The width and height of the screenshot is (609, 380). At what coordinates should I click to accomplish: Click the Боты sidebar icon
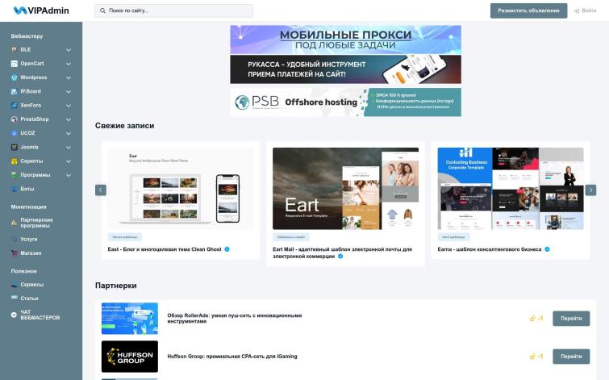coord(14,189)
